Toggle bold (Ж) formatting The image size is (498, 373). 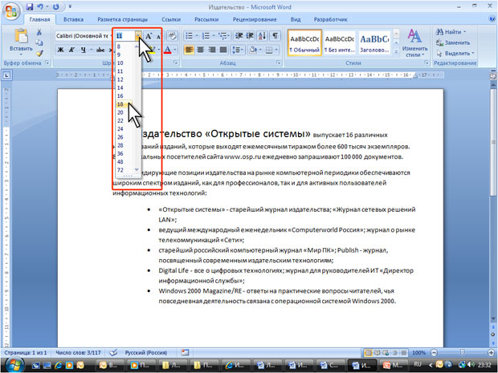coord(60,50)
